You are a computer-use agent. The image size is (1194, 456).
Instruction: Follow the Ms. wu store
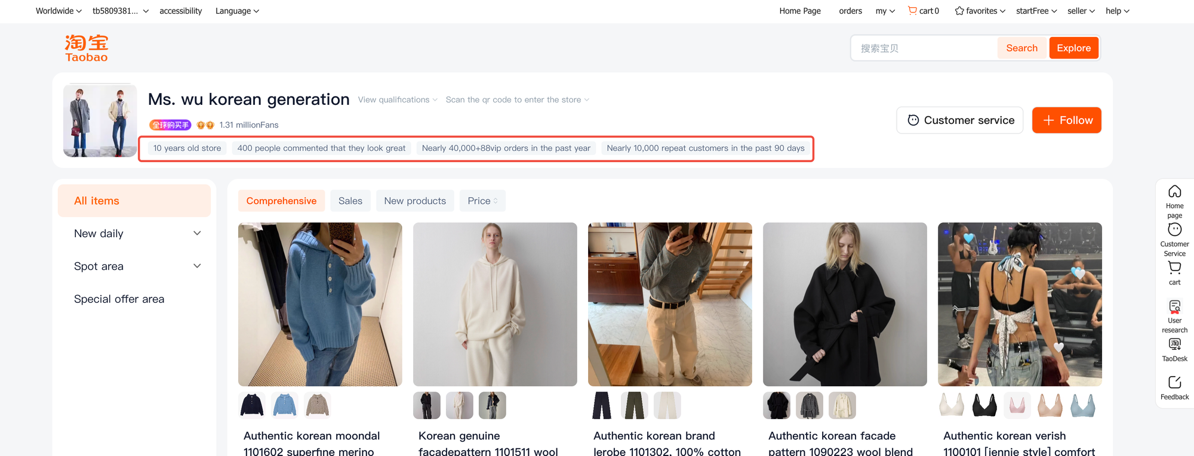click(1066, 120)
